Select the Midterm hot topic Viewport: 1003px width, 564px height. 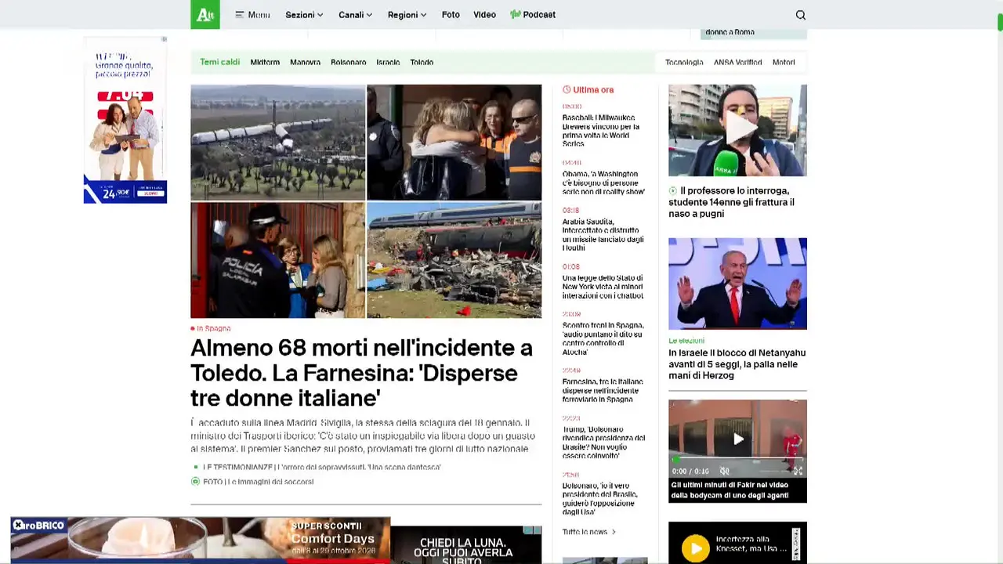(x=265, y=62)
